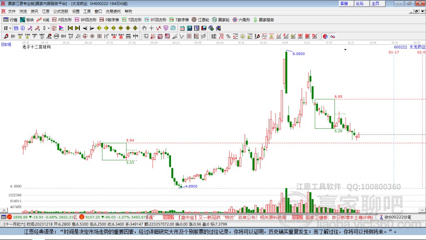This screenshot has height=240, width=426.
Task: Click the 8.0800 high price label
Action: pos(299,54)
